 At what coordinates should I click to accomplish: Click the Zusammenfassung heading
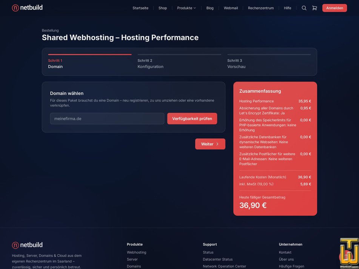[x=260, y=91]
